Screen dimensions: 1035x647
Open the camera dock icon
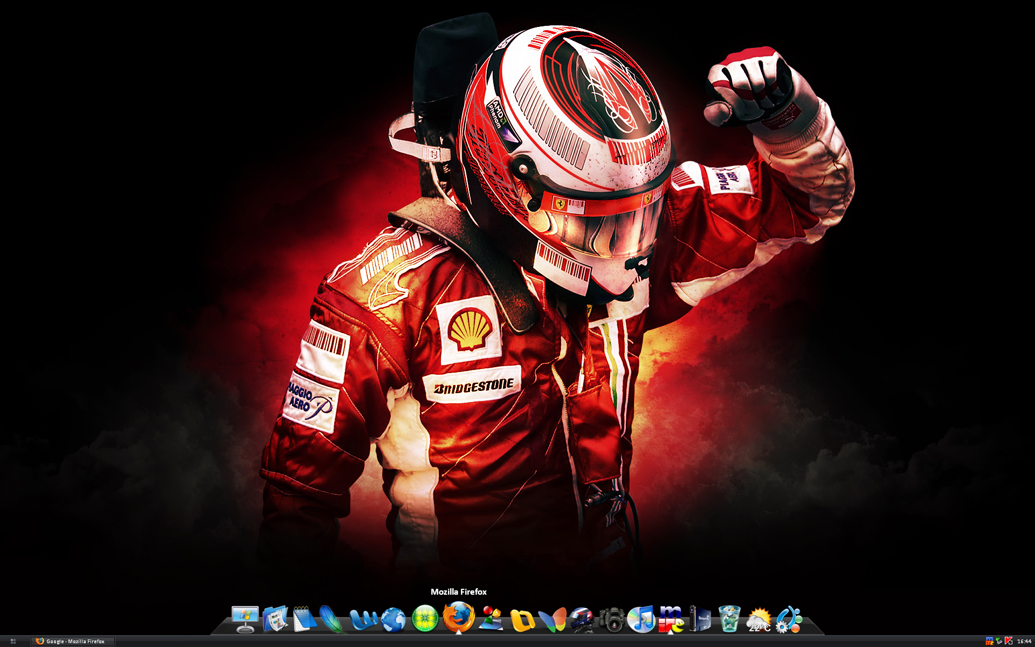[611, 620]
